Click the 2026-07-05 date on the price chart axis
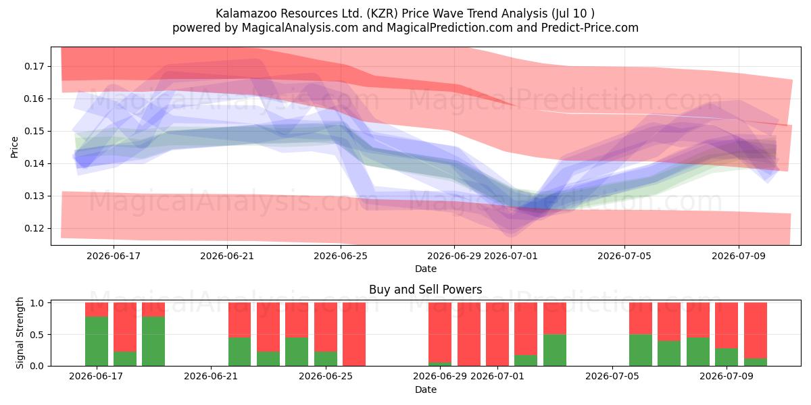This screenshot has height=405, width=811. coord(624,256)
